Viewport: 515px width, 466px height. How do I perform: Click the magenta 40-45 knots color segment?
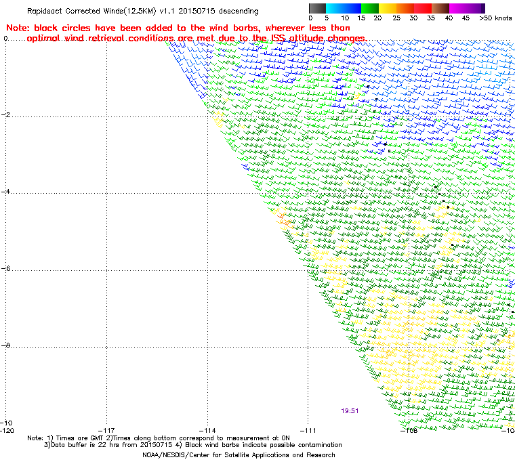point(458,8)
